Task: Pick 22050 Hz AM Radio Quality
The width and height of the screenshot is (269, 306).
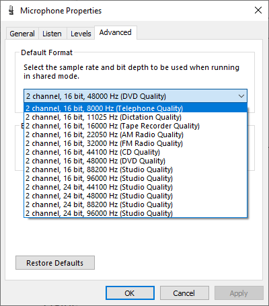Action: [135, 135]
